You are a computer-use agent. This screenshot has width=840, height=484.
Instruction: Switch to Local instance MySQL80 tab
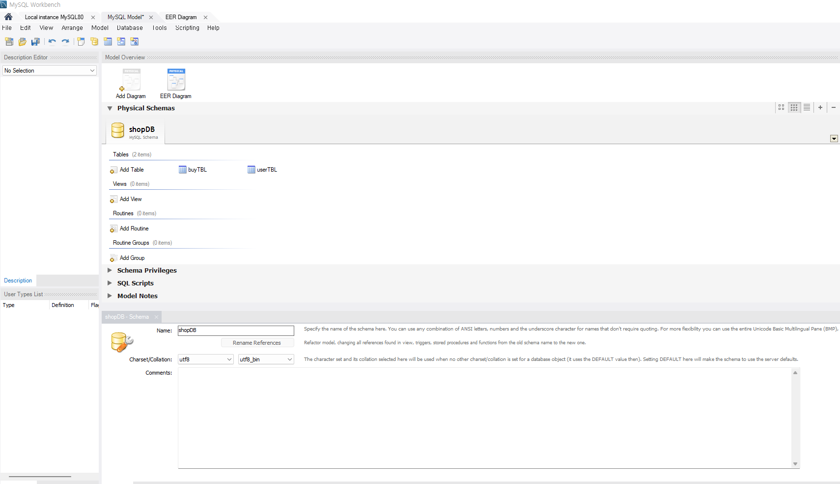click(x=54, y=17)
